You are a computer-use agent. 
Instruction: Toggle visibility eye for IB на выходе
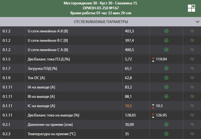pyautogui.click(x=192, y=96)
